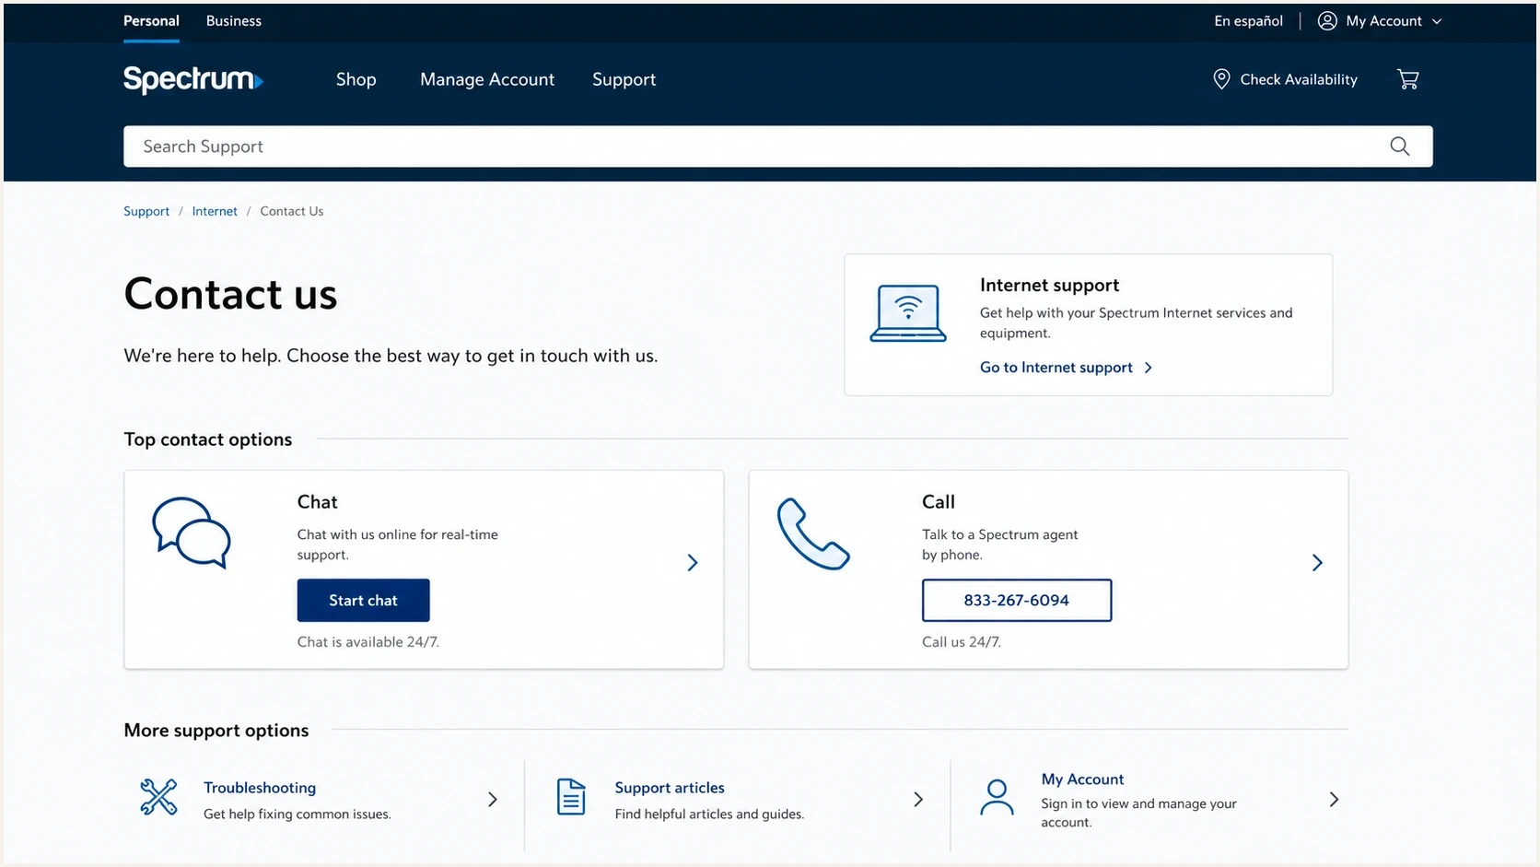
Task: Click the Support articles row chevron
Action: coord(918,800)
